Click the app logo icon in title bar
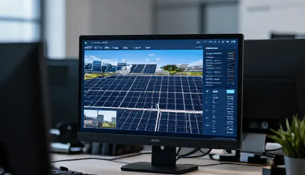This screenshot has width=305, height=175. coord(86,42)
